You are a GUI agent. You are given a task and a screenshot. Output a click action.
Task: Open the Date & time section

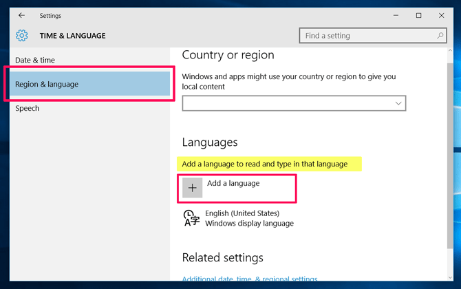pos(89,60)
